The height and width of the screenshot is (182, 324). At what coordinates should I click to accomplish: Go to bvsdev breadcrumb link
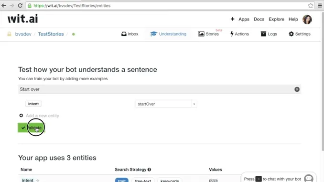pyautogui.click(x=23, y=34)
